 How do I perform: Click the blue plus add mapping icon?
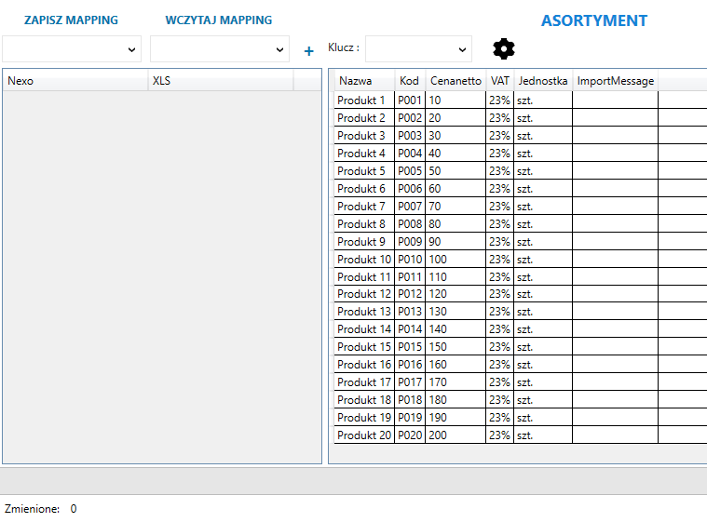(x=309, y=51)
